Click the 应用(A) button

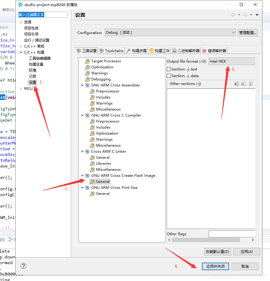(247, 251)
